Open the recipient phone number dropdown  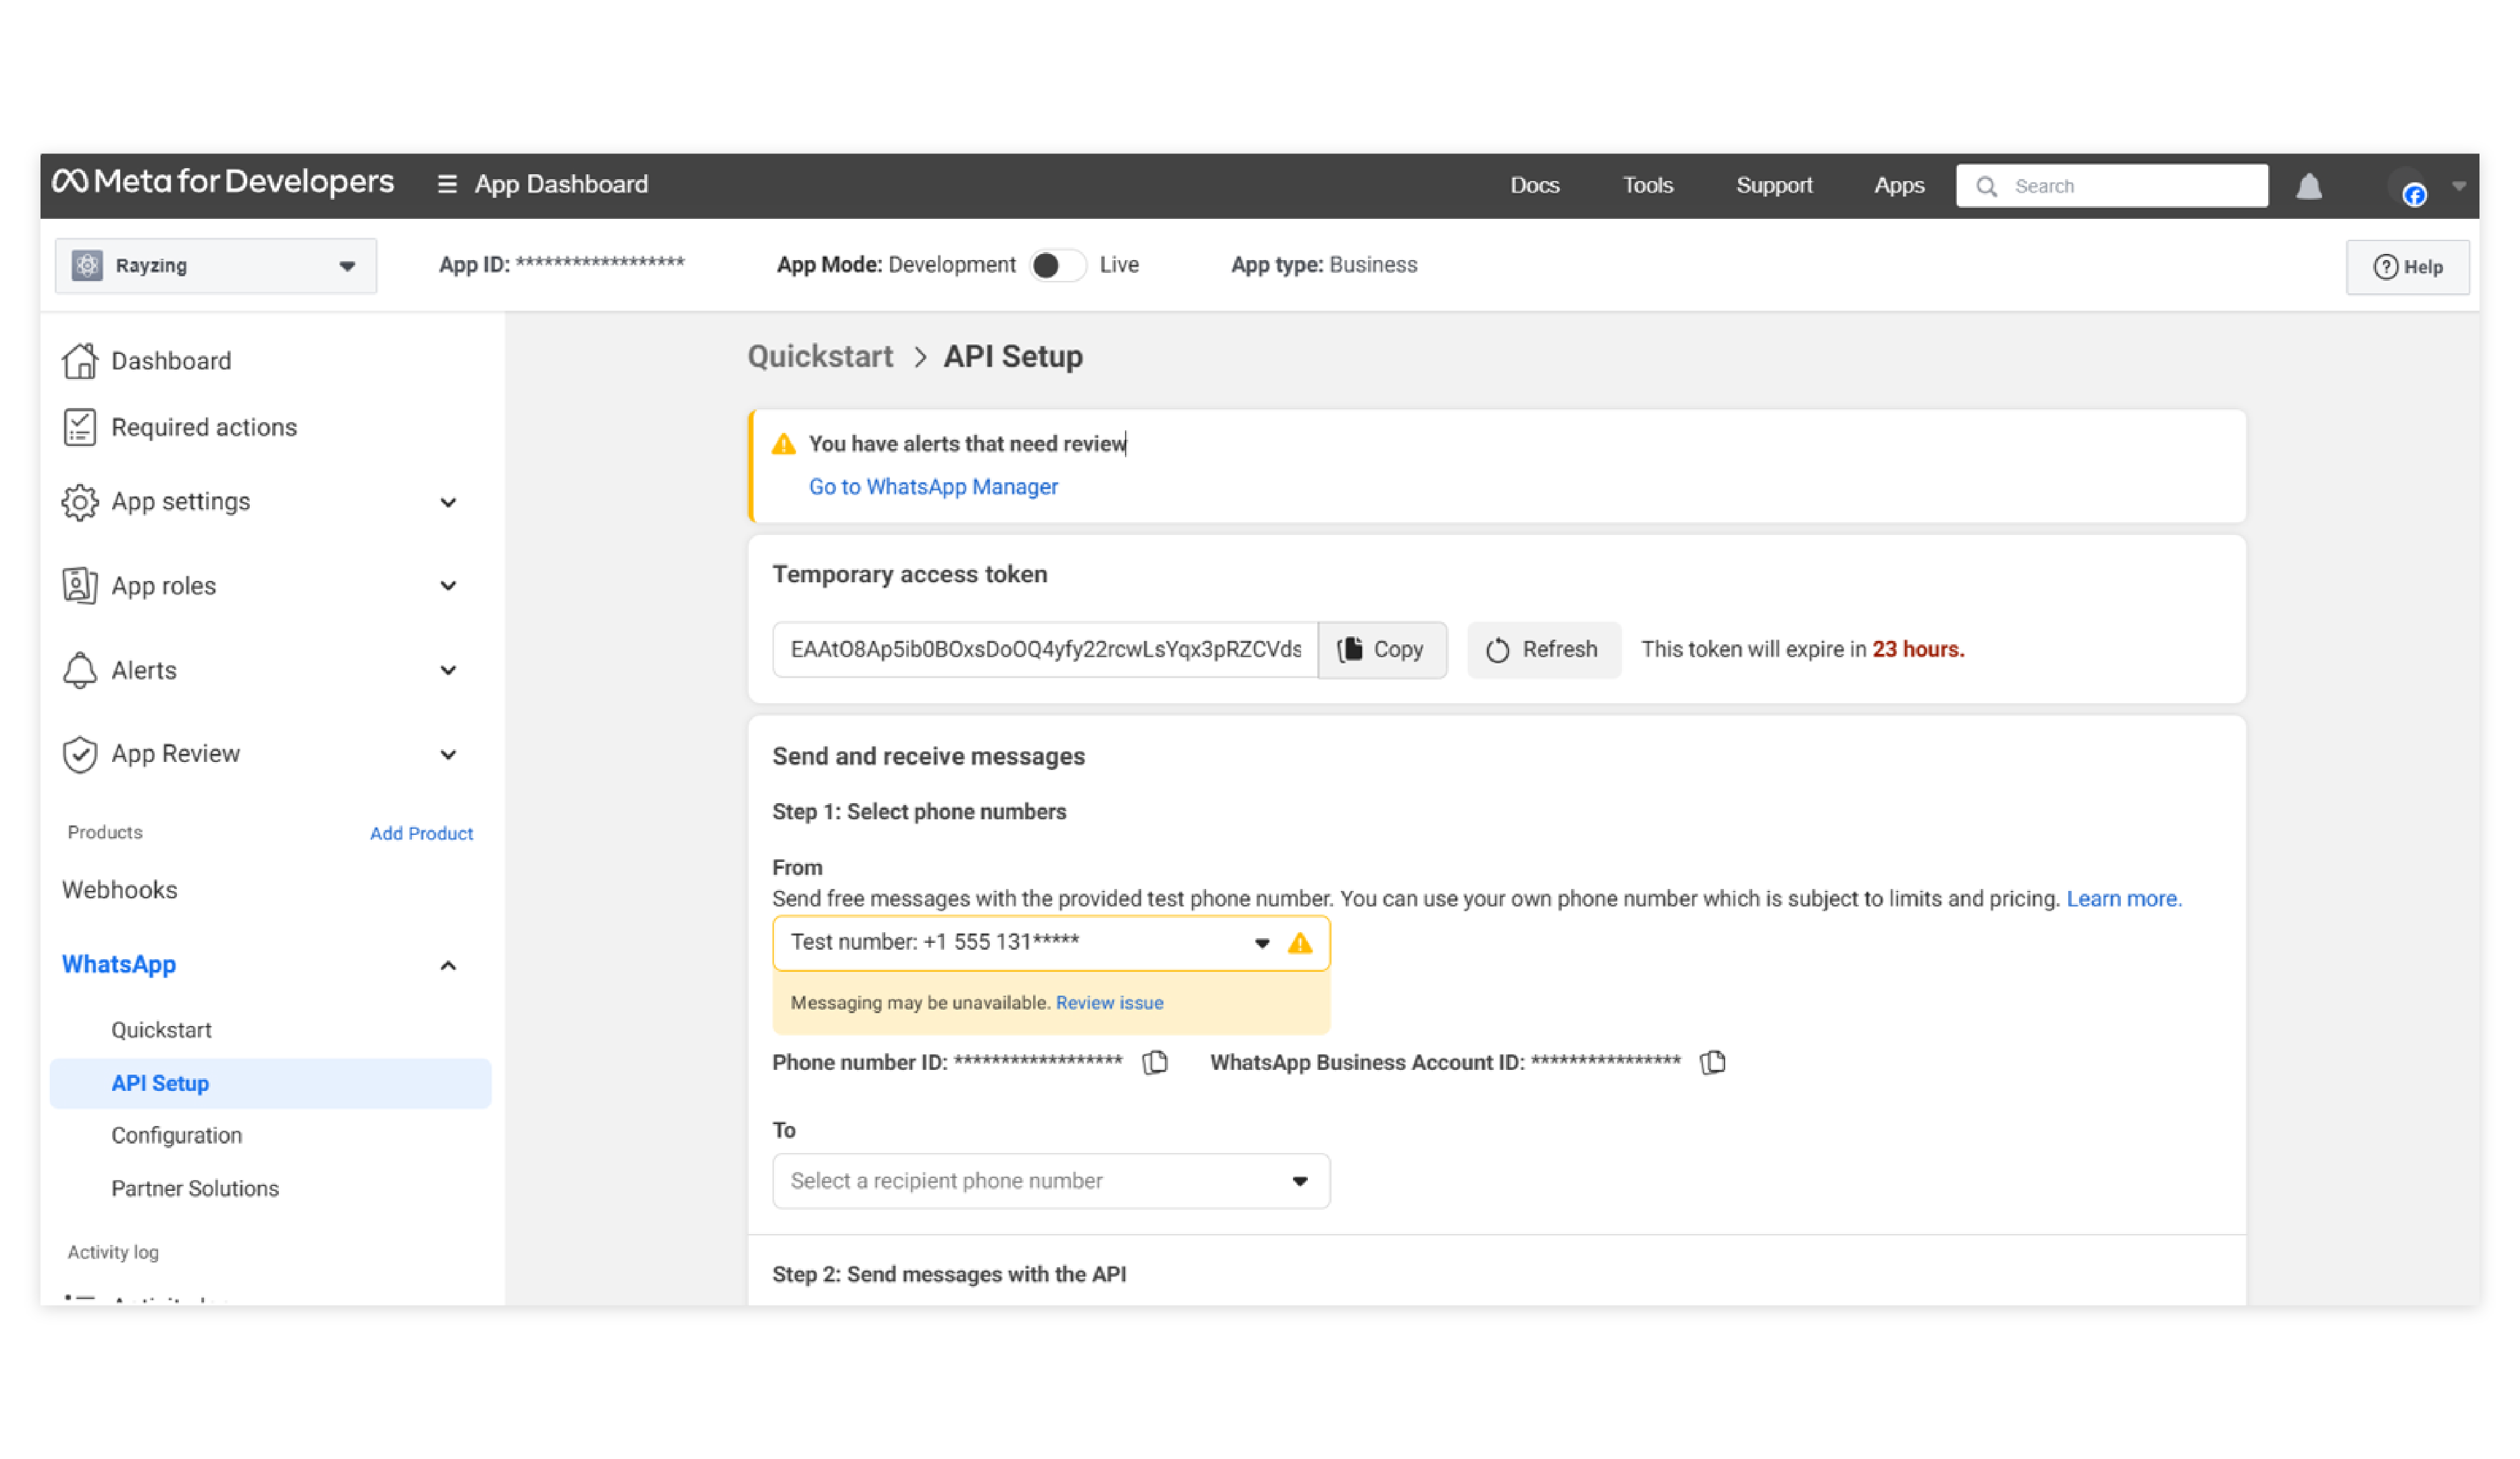(1050, 1181)
